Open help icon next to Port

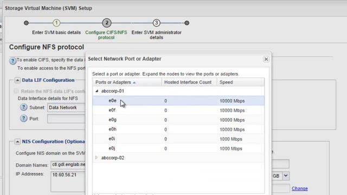pyautogui.click(x=23, y=119)
